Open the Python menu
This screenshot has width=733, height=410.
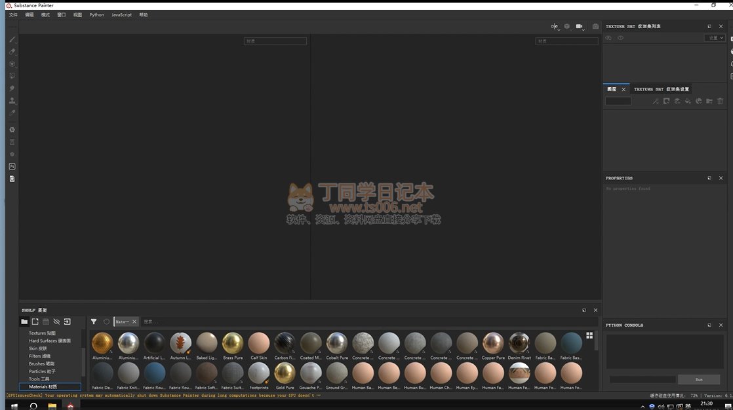[x=96, y=14]
